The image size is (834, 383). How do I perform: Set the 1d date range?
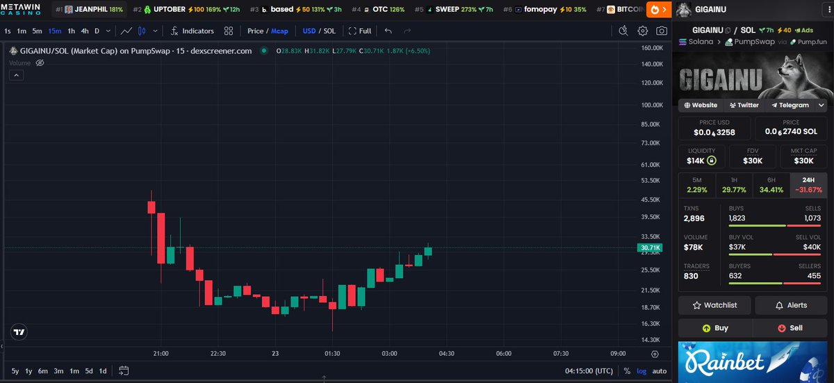pos(103,371)
